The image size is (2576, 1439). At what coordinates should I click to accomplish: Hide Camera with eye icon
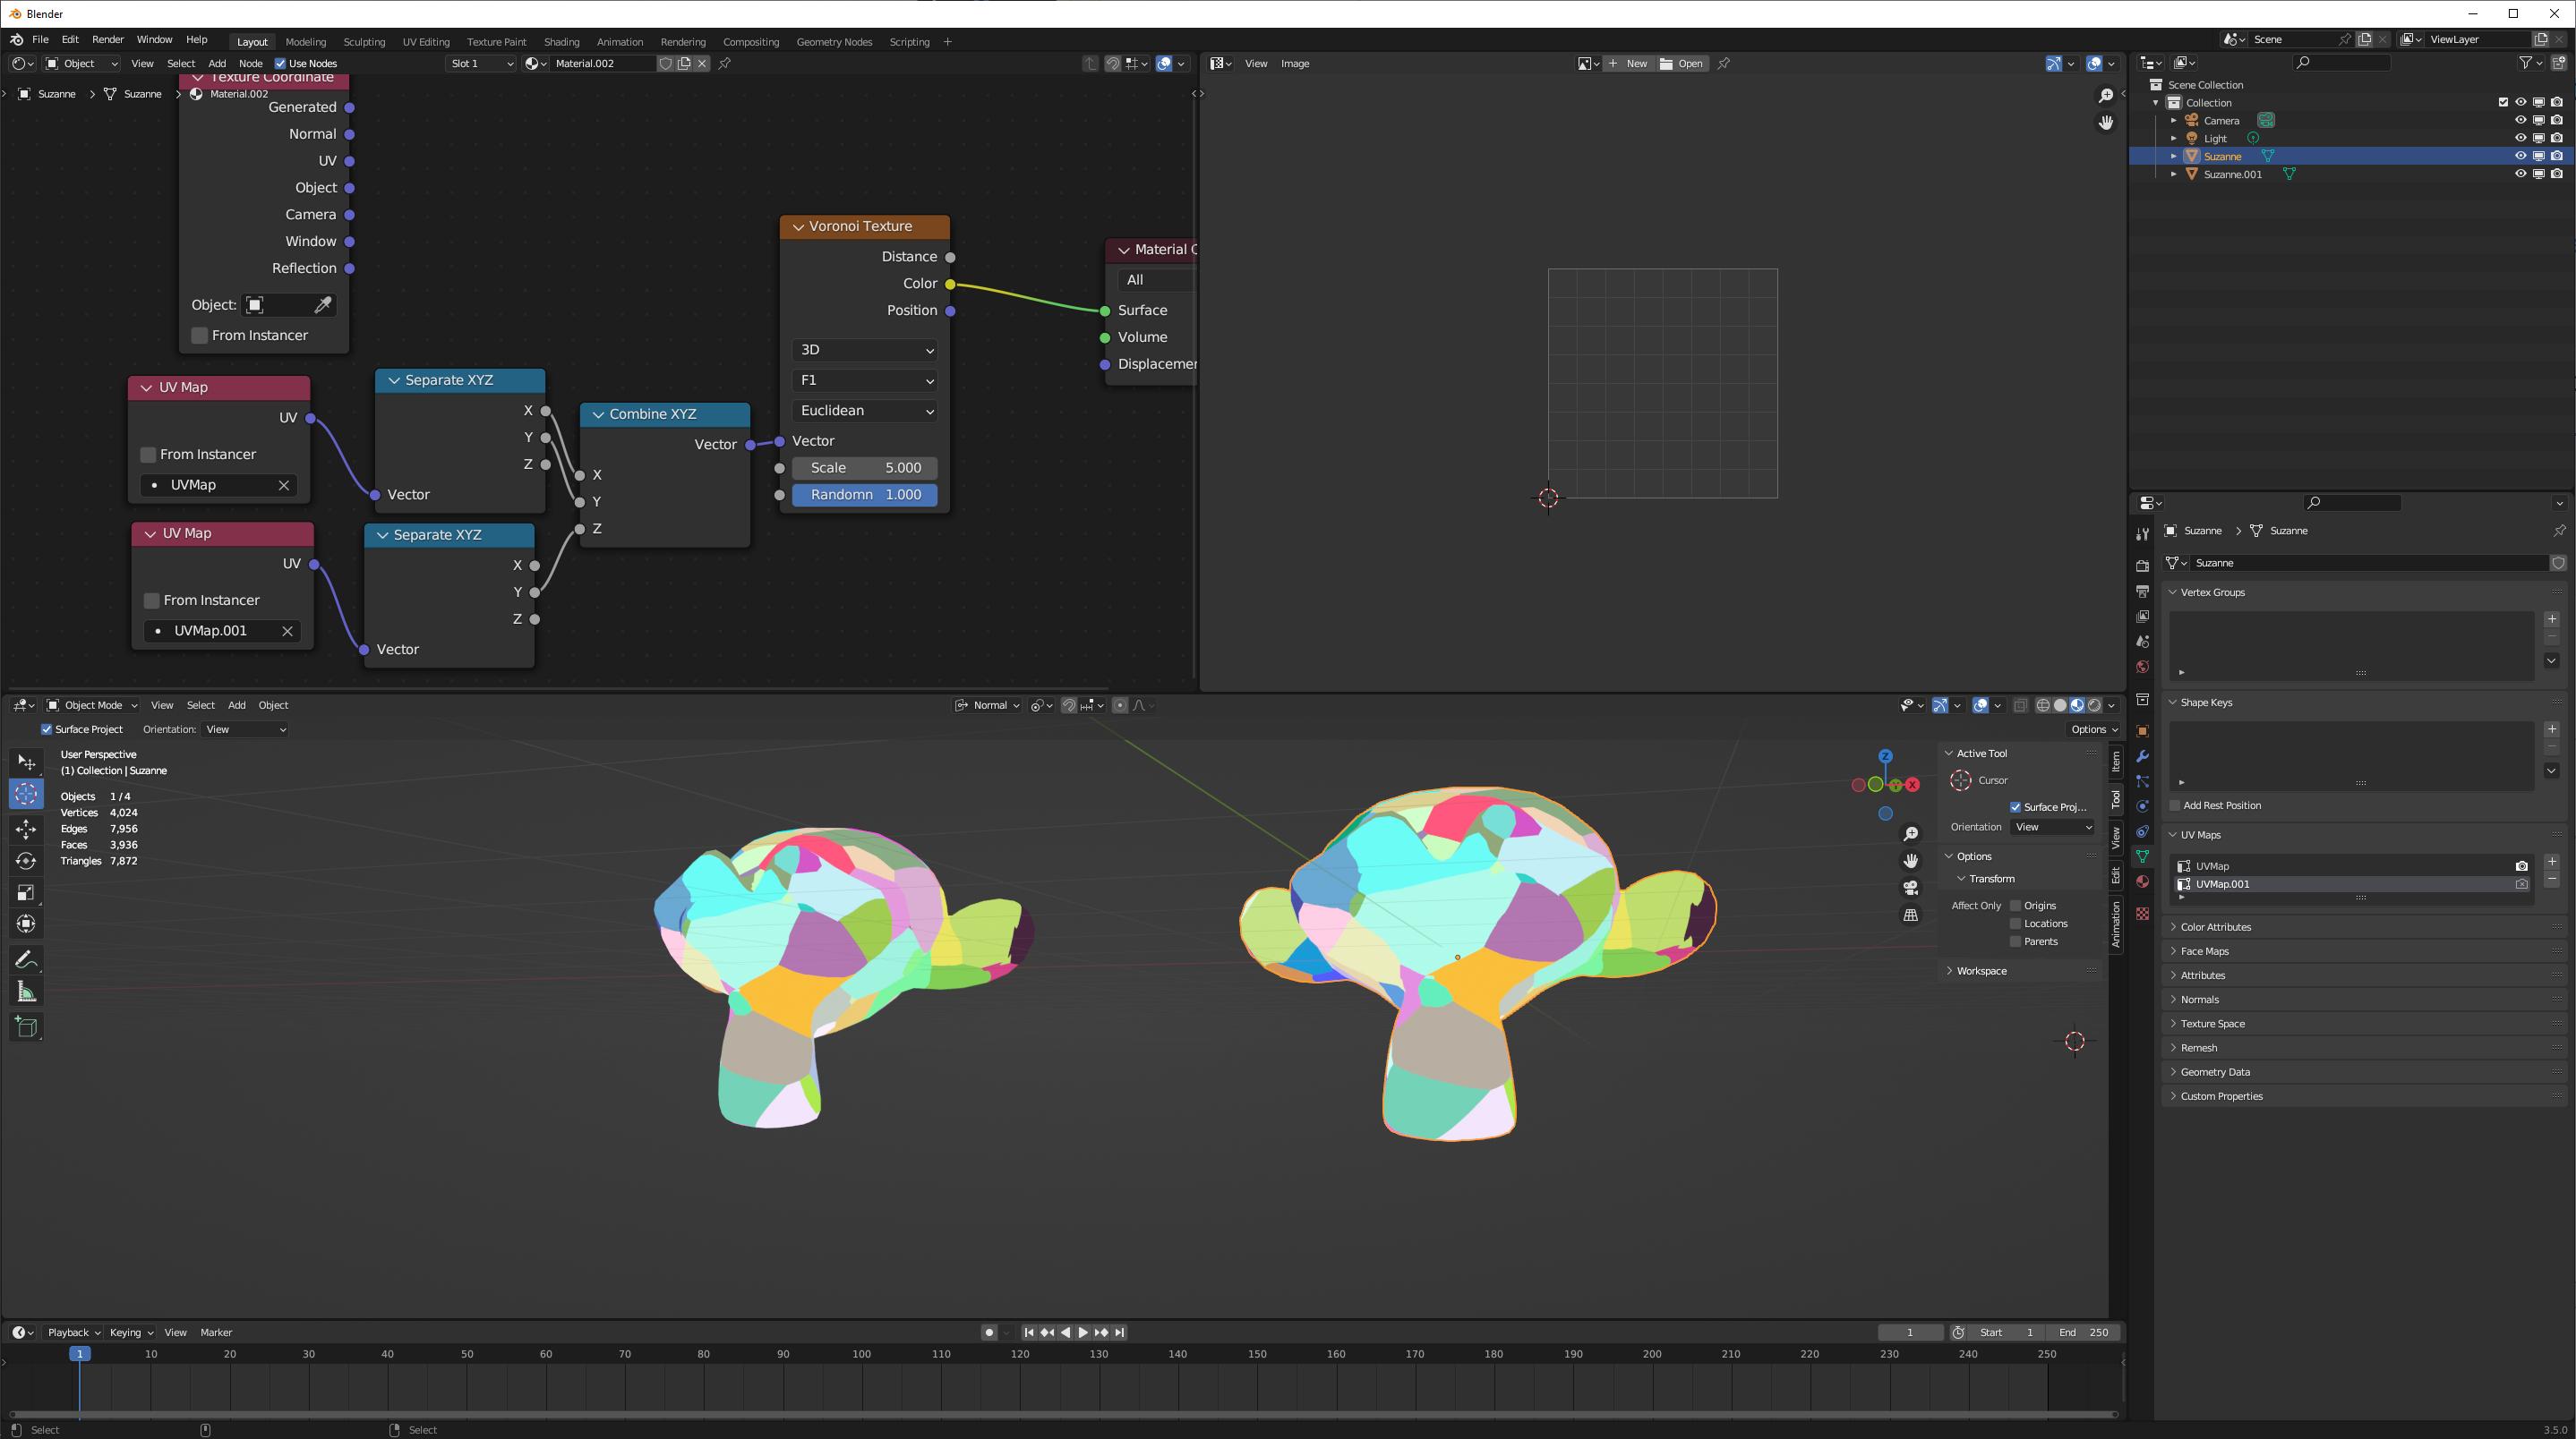click(x=2520, y=120)
